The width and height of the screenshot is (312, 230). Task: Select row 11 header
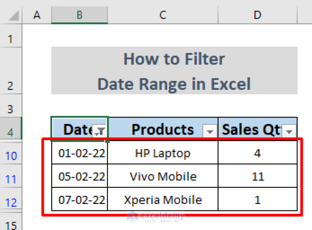point(11,176)
